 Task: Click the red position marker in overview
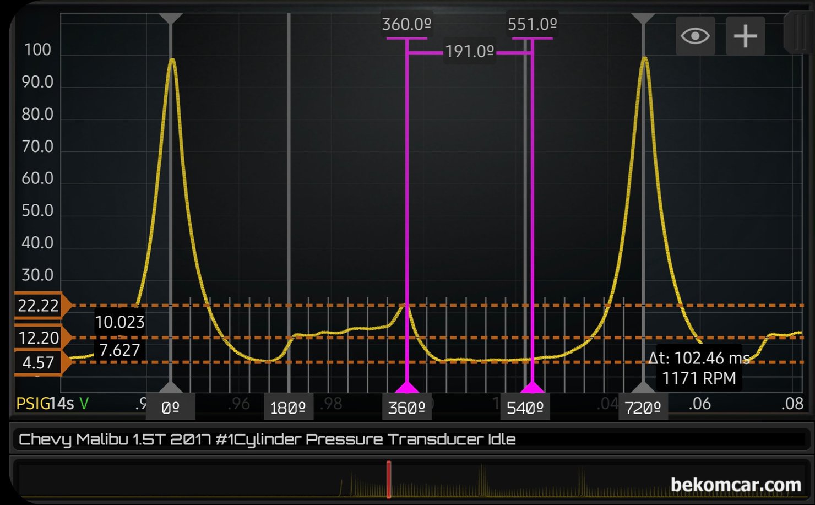389,480
